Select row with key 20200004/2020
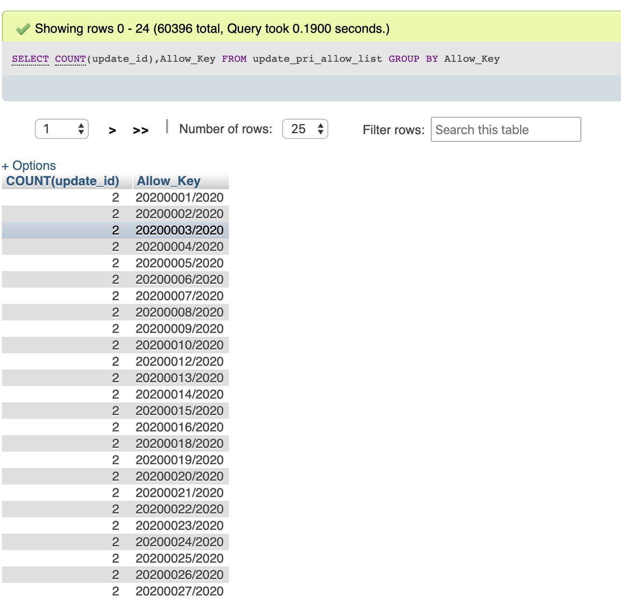 coord(115,247)
